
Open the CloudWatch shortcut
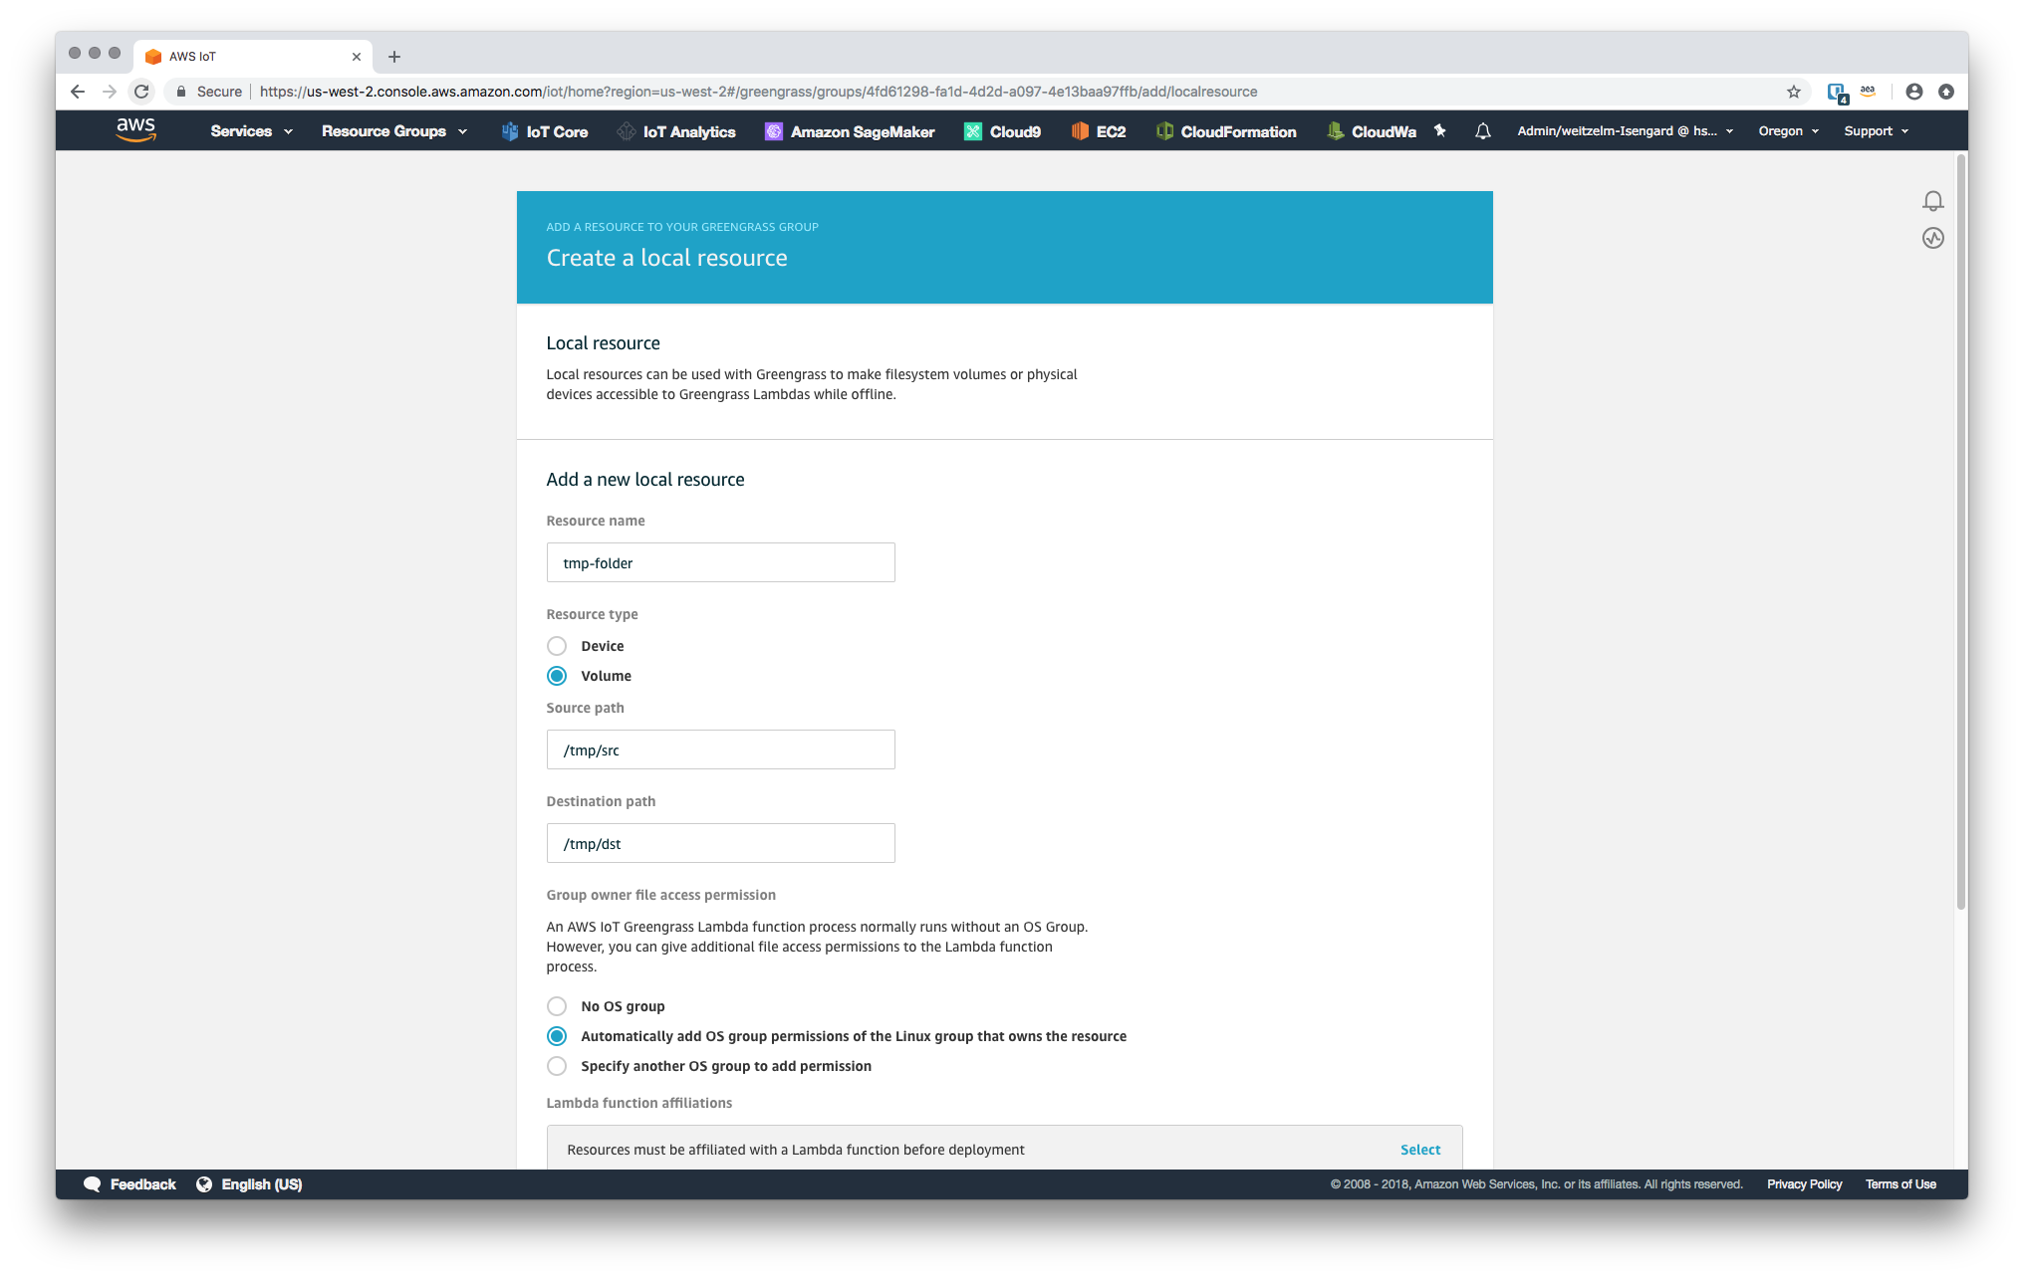(x=1371, y=131)
